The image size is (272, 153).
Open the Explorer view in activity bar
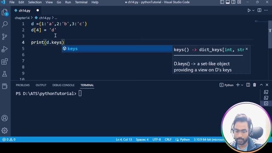tap(5, 12)
